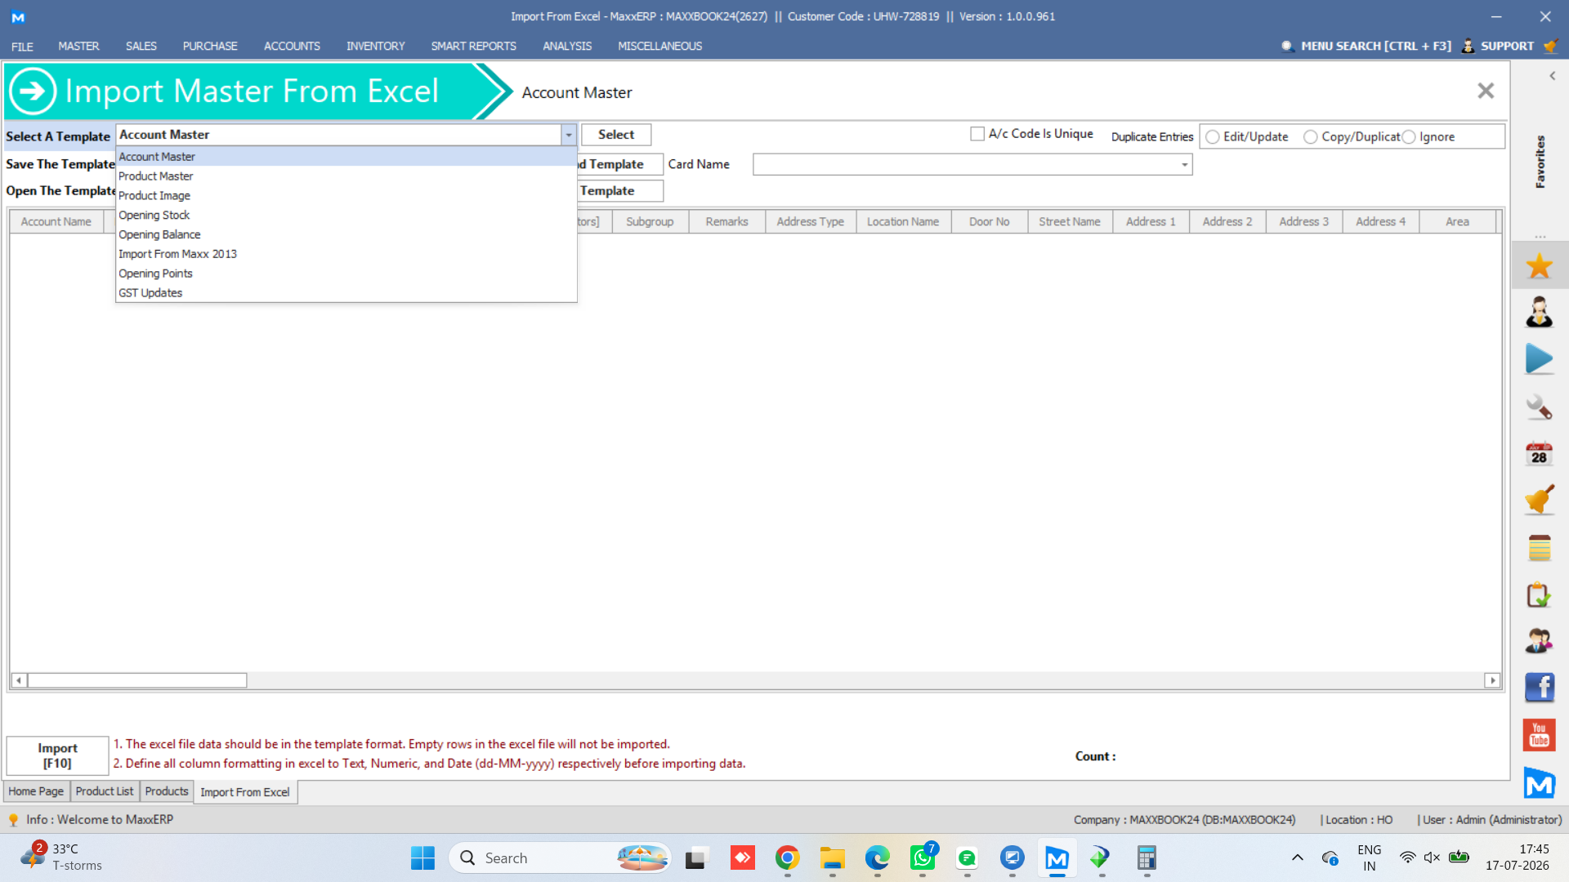Click the Favorites star icon in sidebar
The width and height of the screenshot is (1569, 882).
pos(1539,265)
